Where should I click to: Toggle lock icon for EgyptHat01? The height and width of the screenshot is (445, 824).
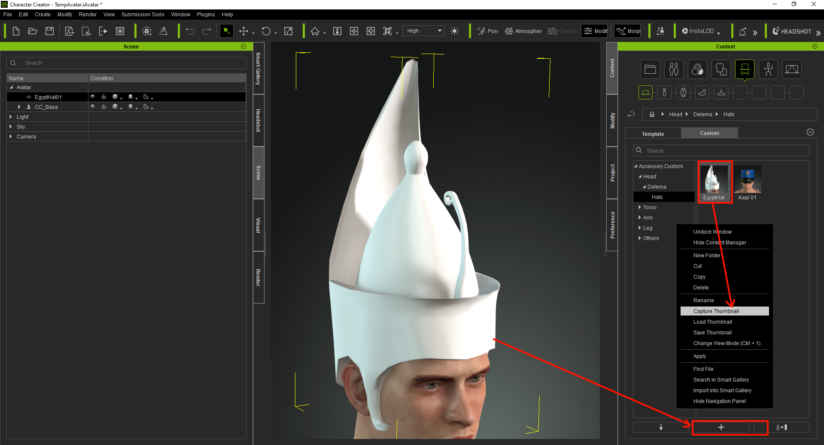tap(103, 97)
